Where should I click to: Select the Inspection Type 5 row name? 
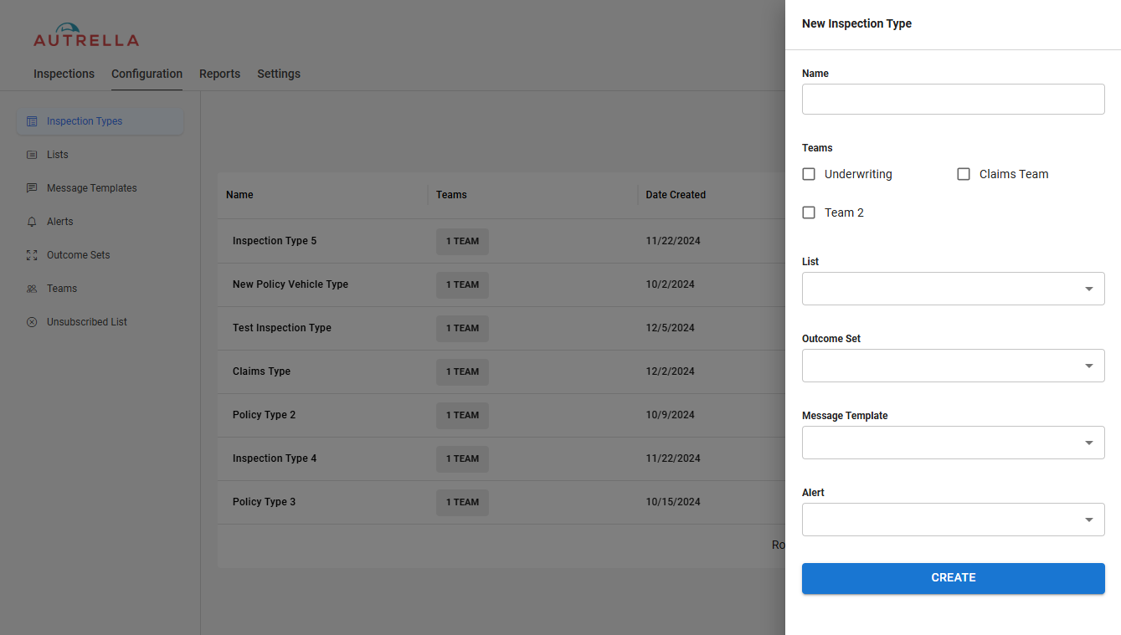[275, 241]
